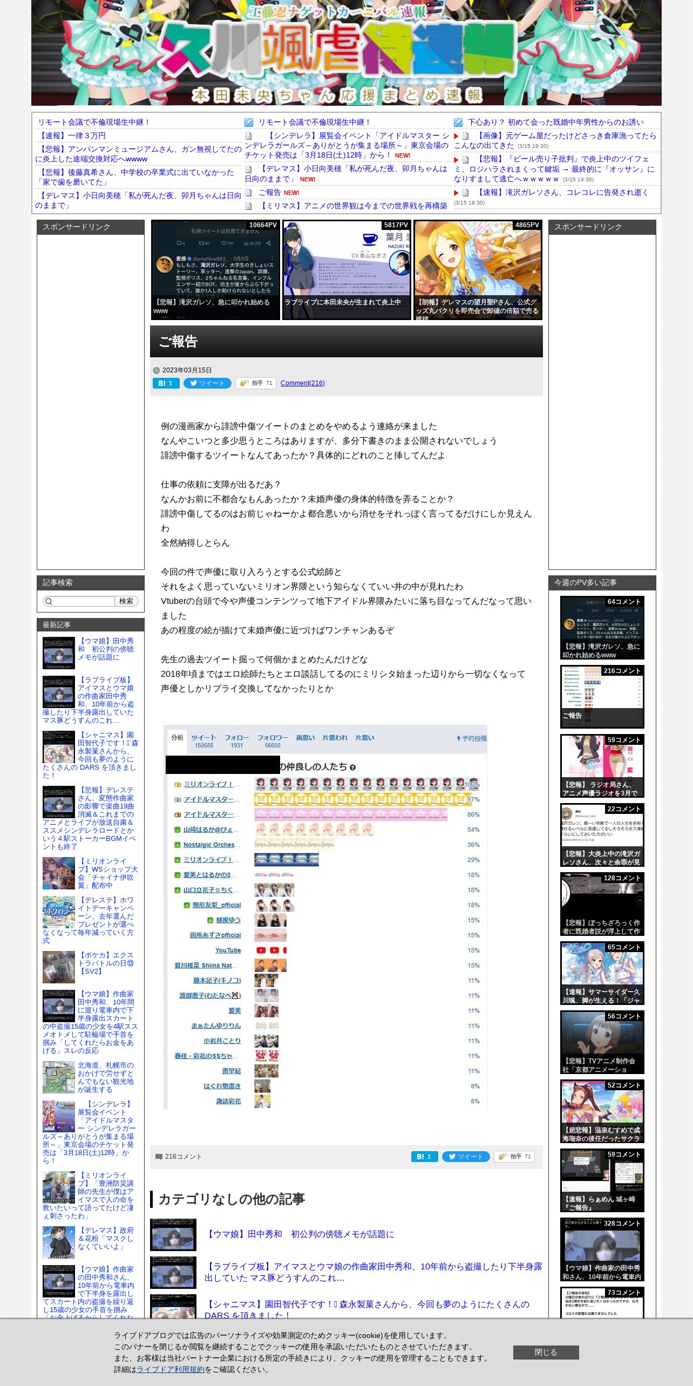Click the 山崎はるか account row link
The height and width of the screenshot is (1386, 693).
(211, 830)
